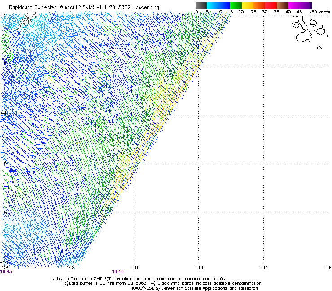
Task: Click the '-8' latitude axis label
Action: click(x=4, y=212)
